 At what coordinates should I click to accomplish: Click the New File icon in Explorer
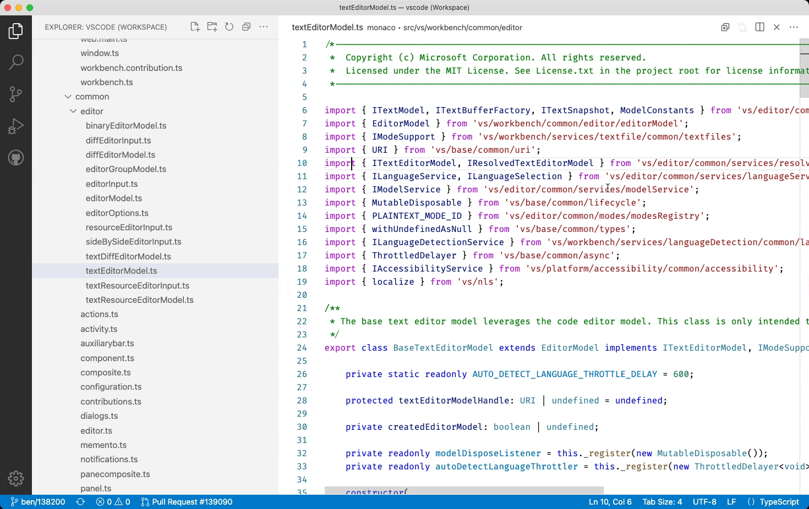(195, 27)
